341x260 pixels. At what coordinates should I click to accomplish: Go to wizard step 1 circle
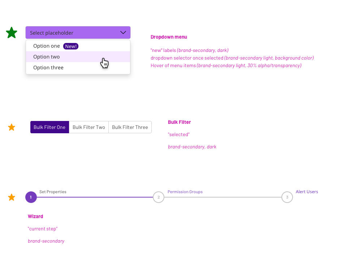click(x=31, y=197)
